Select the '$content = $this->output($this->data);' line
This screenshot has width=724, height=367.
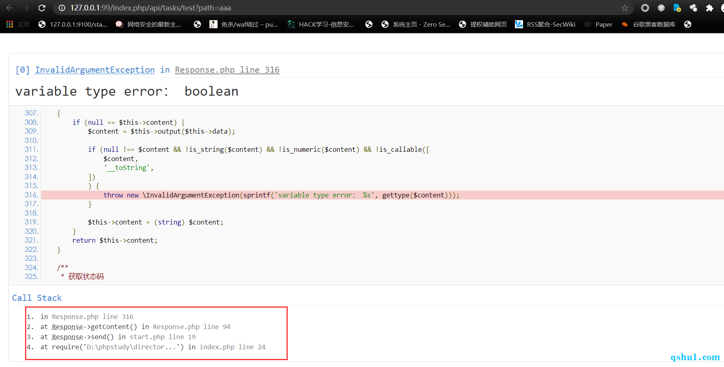tap(161, 131)
